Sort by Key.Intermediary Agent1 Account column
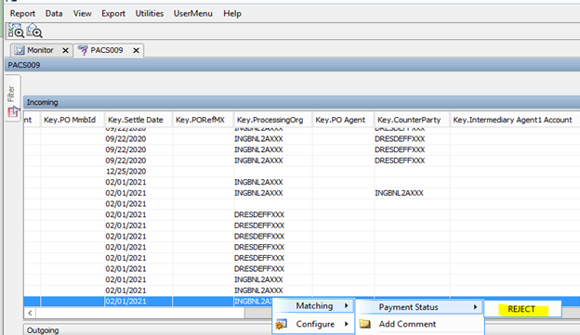 [515, 120]
